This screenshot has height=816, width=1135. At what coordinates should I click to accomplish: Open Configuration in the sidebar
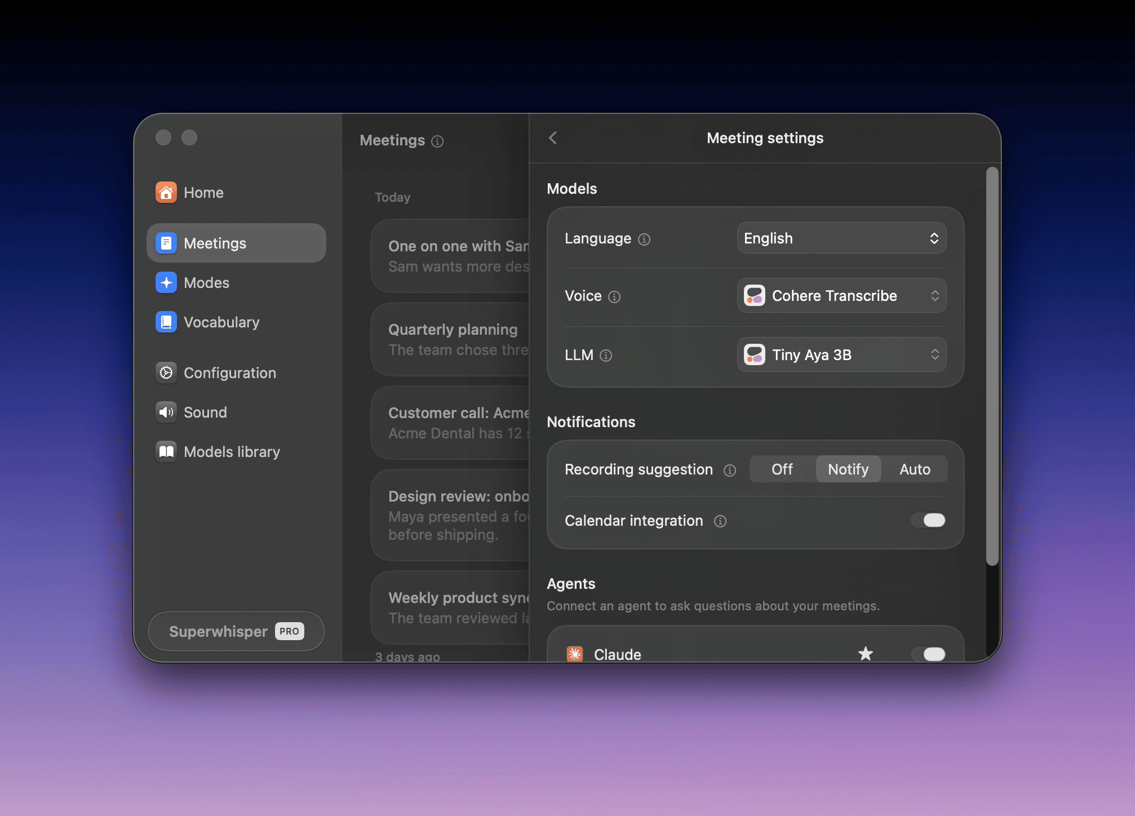pos(236,373)
